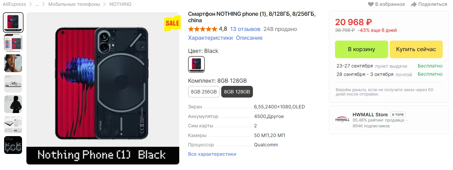Choose the Black color swatch
The image size is (453, 170).
tap(196, 64)
